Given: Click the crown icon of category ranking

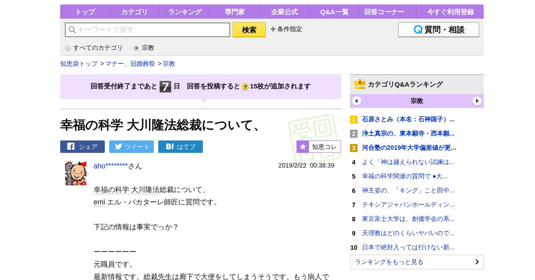Looking at the screenshot, I should pyautogui.click(x=360, y=84).
